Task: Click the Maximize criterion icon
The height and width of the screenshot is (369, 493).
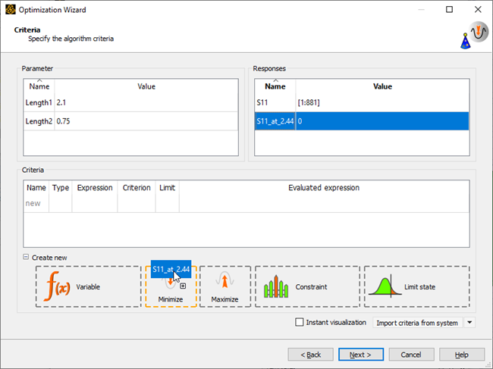Action: pyautogui.click(x=225, y=280)
